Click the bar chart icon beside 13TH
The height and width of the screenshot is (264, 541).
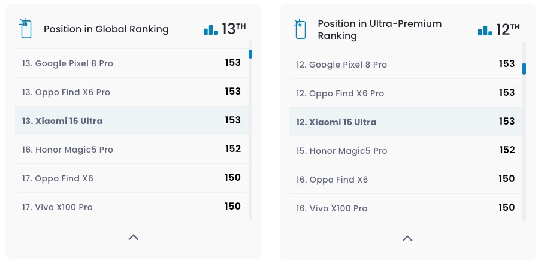pos(210,29)
